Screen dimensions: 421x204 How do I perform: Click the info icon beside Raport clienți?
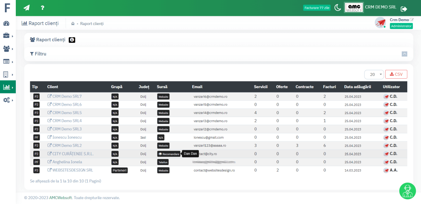72,40
